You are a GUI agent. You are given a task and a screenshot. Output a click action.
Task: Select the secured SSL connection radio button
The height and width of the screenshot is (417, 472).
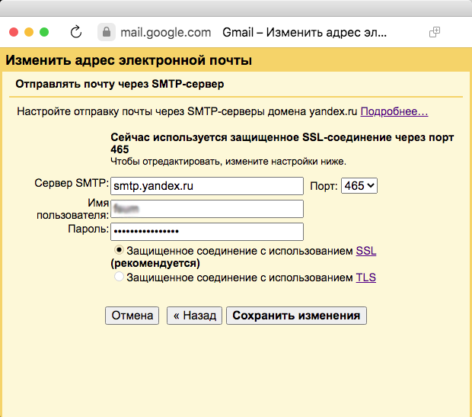(119, 250)
